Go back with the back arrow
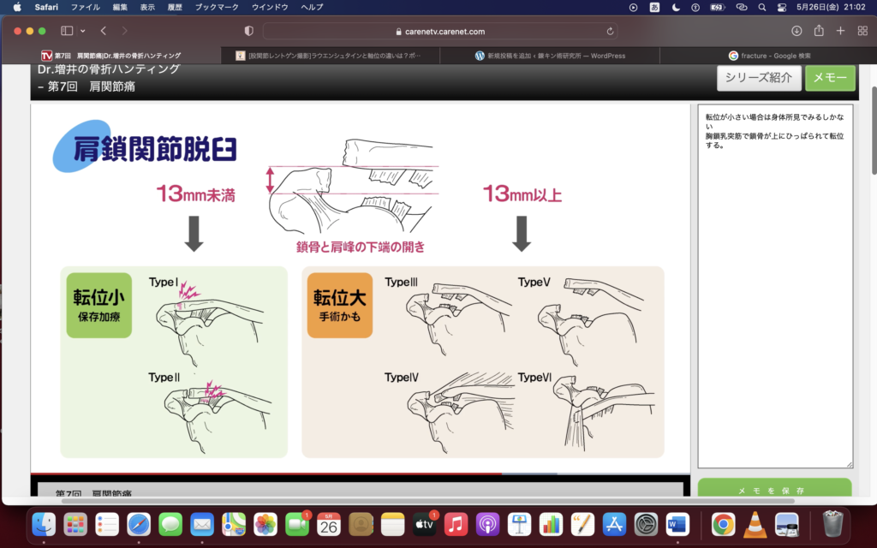 pos(104,31)
